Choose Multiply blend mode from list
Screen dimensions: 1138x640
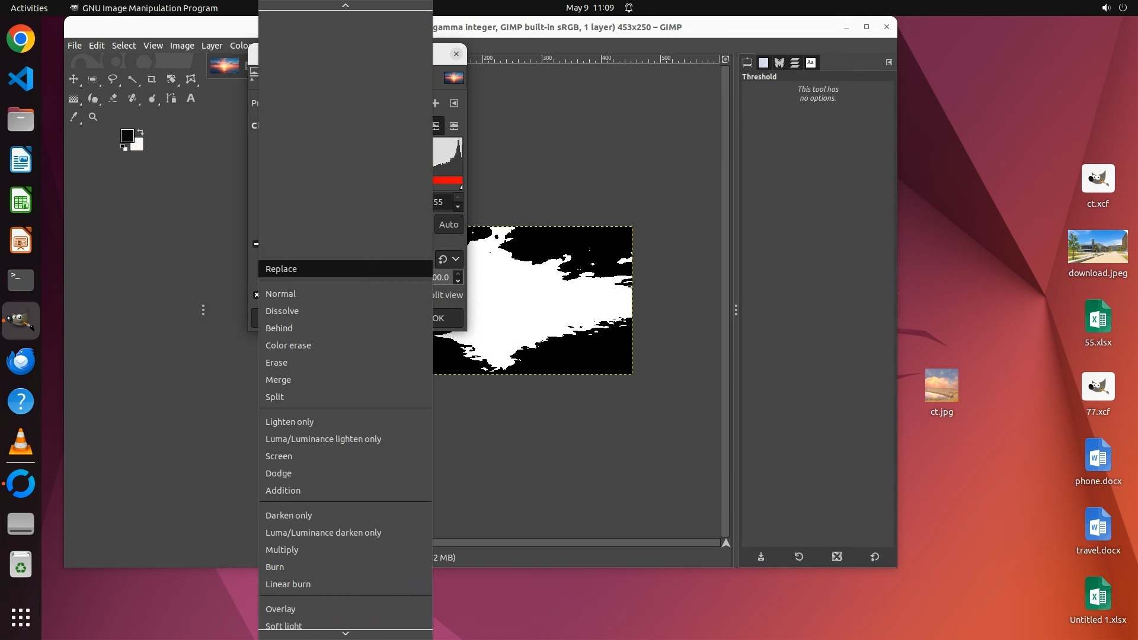tap(282, 550)
